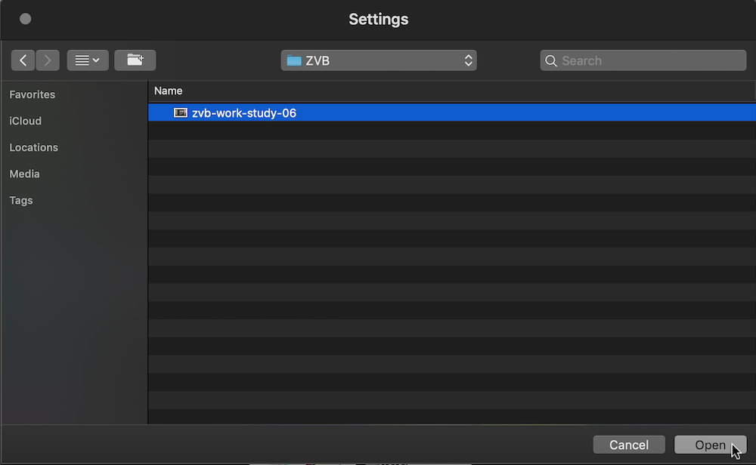Click the movie file icon beside zvb-work-study-06
Screen dimensions: 756x465
180,113
